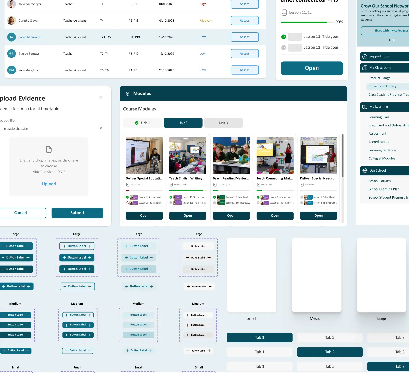409x373 pixels.
Task: Switch to the Unit 3 tab
Action: (x=223, y=123)
